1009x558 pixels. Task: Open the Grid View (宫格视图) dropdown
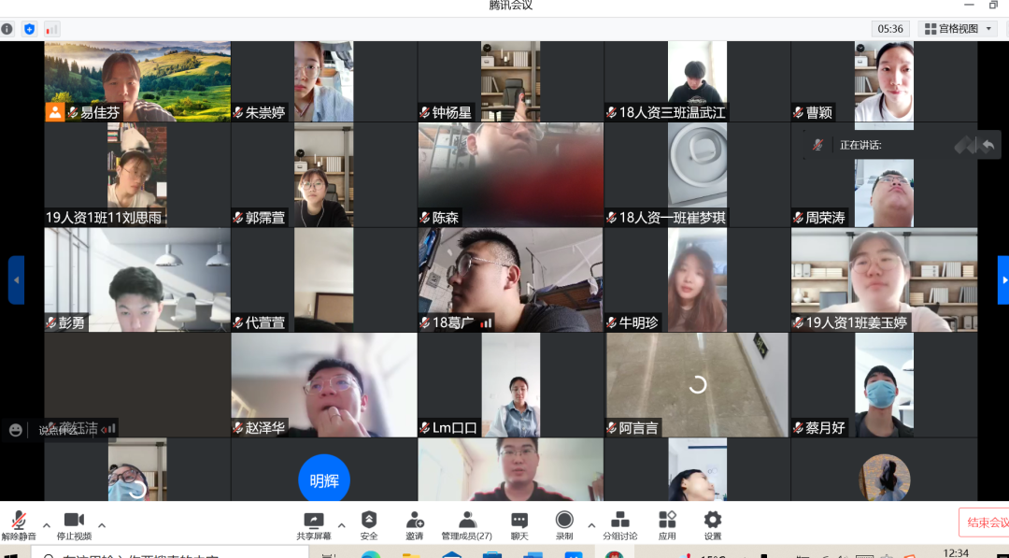[x=958, y=29]
